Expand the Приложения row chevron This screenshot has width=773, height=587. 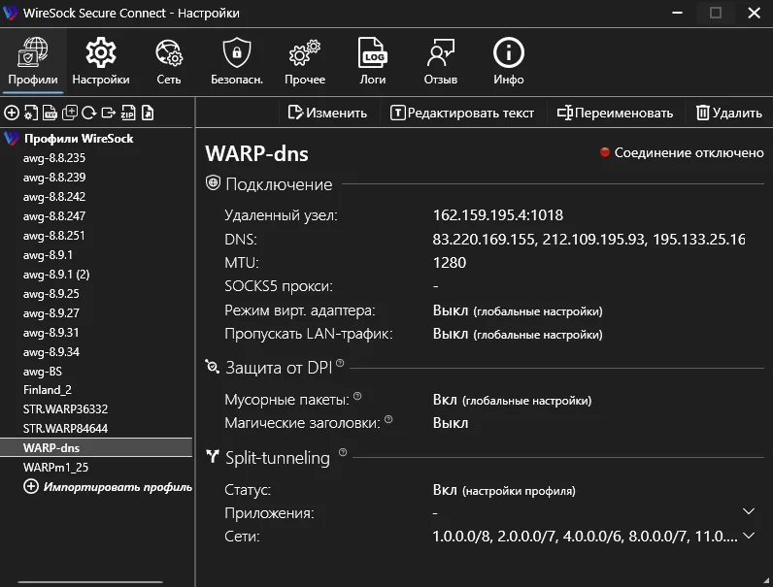tap(749, 511)
